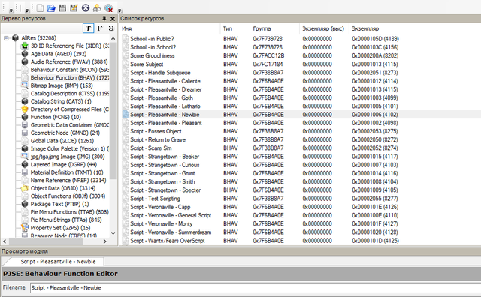
Task: Click the Age Data (AGED) cube icon
Action: [25, 54]
